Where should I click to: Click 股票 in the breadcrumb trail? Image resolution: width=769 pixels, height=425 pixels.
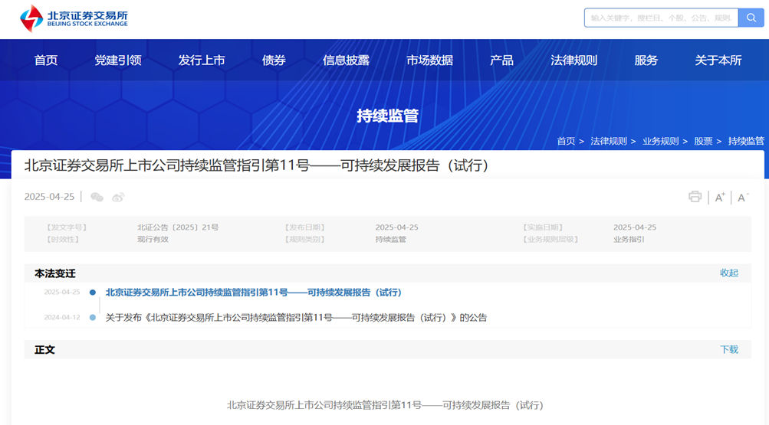point(703,142)
